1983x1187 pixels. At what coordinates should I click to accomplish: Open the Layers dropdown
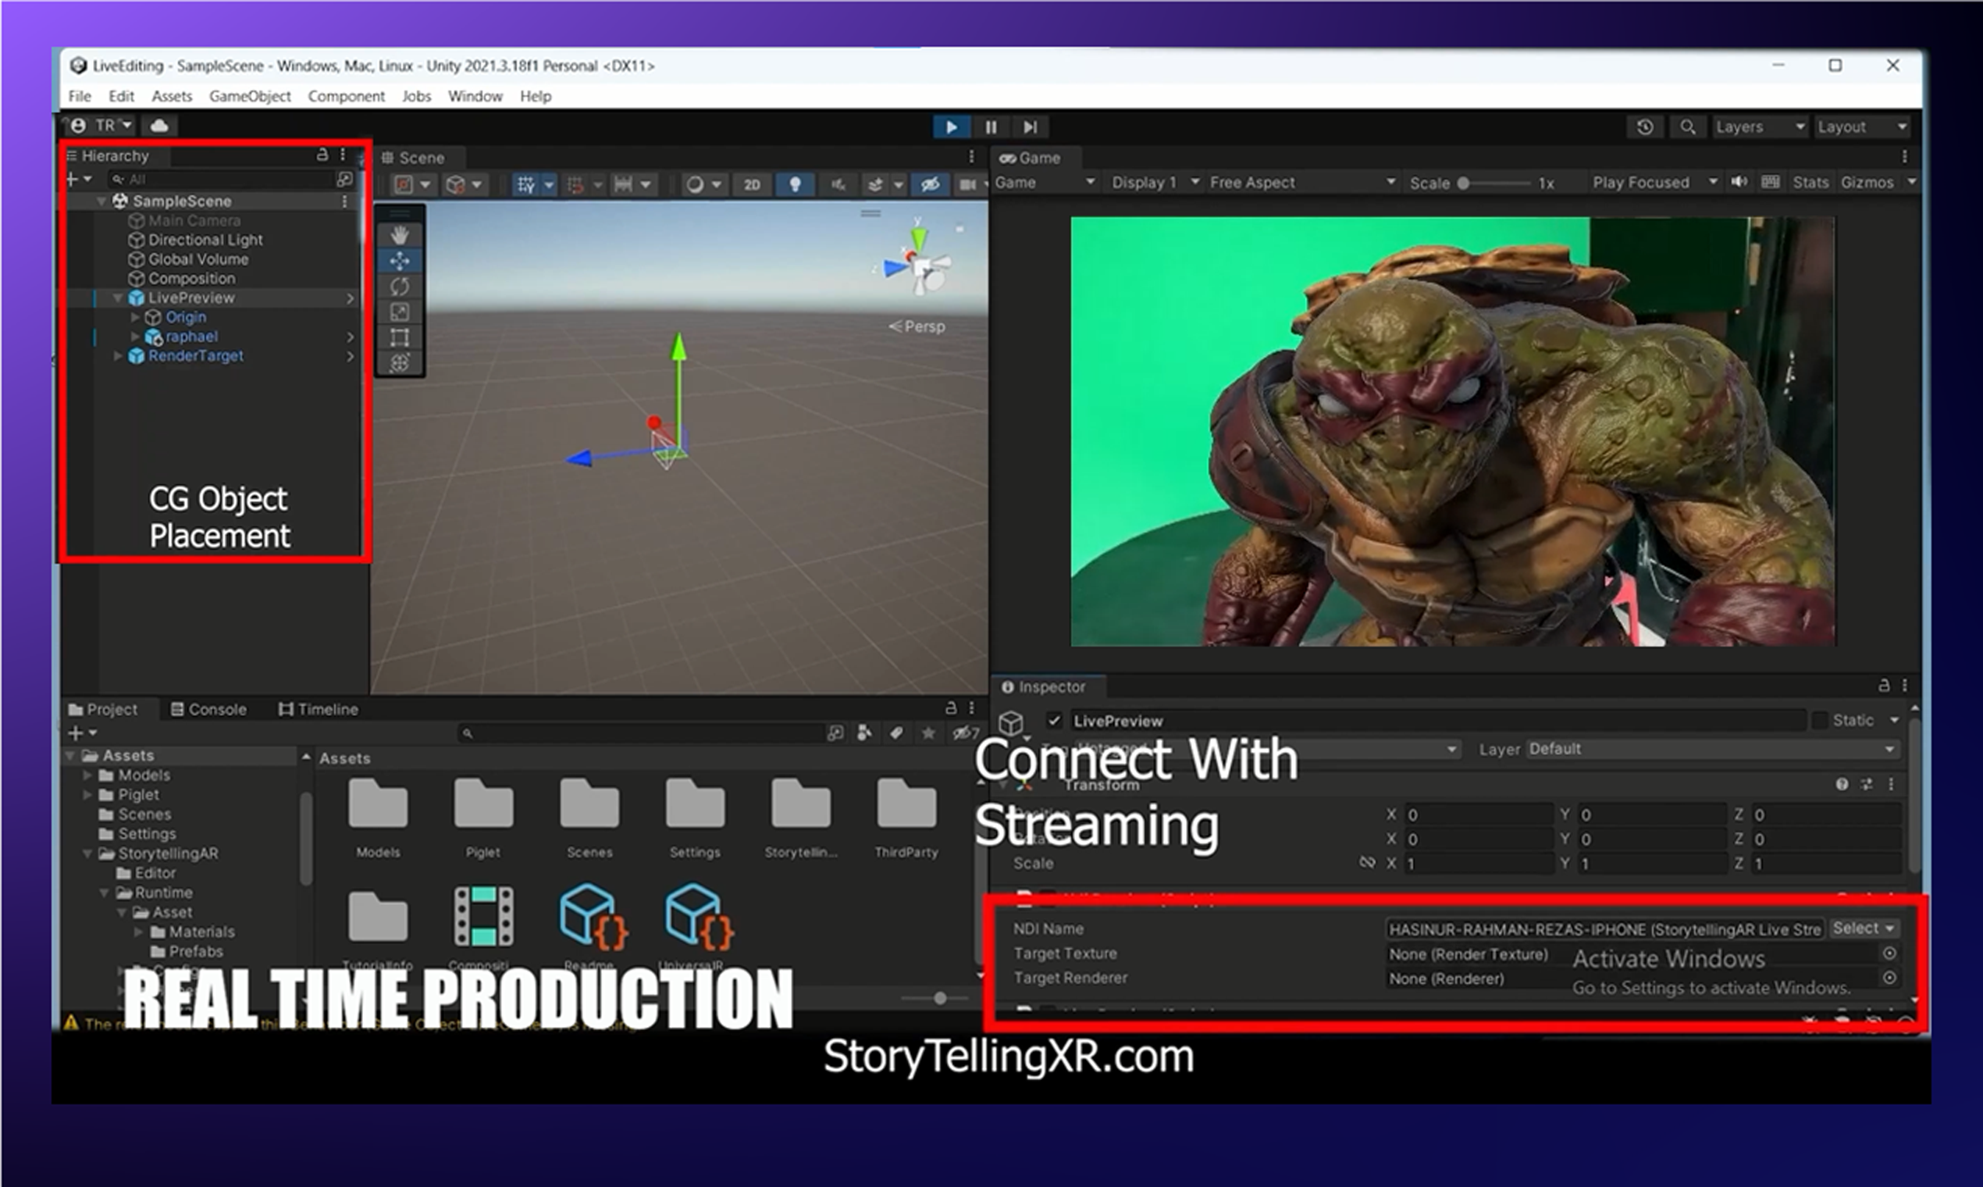click(x=1759, y=127)
